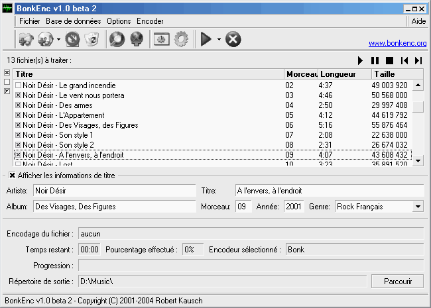This screenshot has width=431, height=308.
Task: Uncheck the Des armes track checkbox
Action: tap(18, 105)
